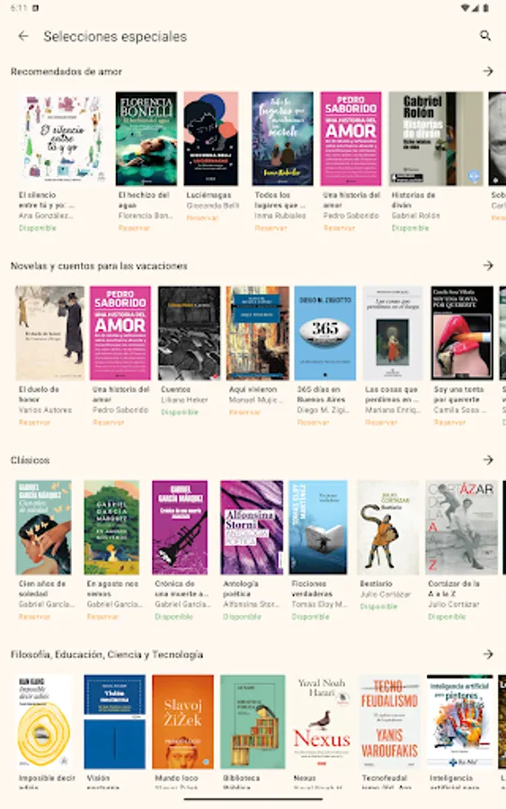The width and height of the screenshot is (506, 809).
Task: Tap Reservar under 365 días en Buenos Aires
Action: [313, 422]
